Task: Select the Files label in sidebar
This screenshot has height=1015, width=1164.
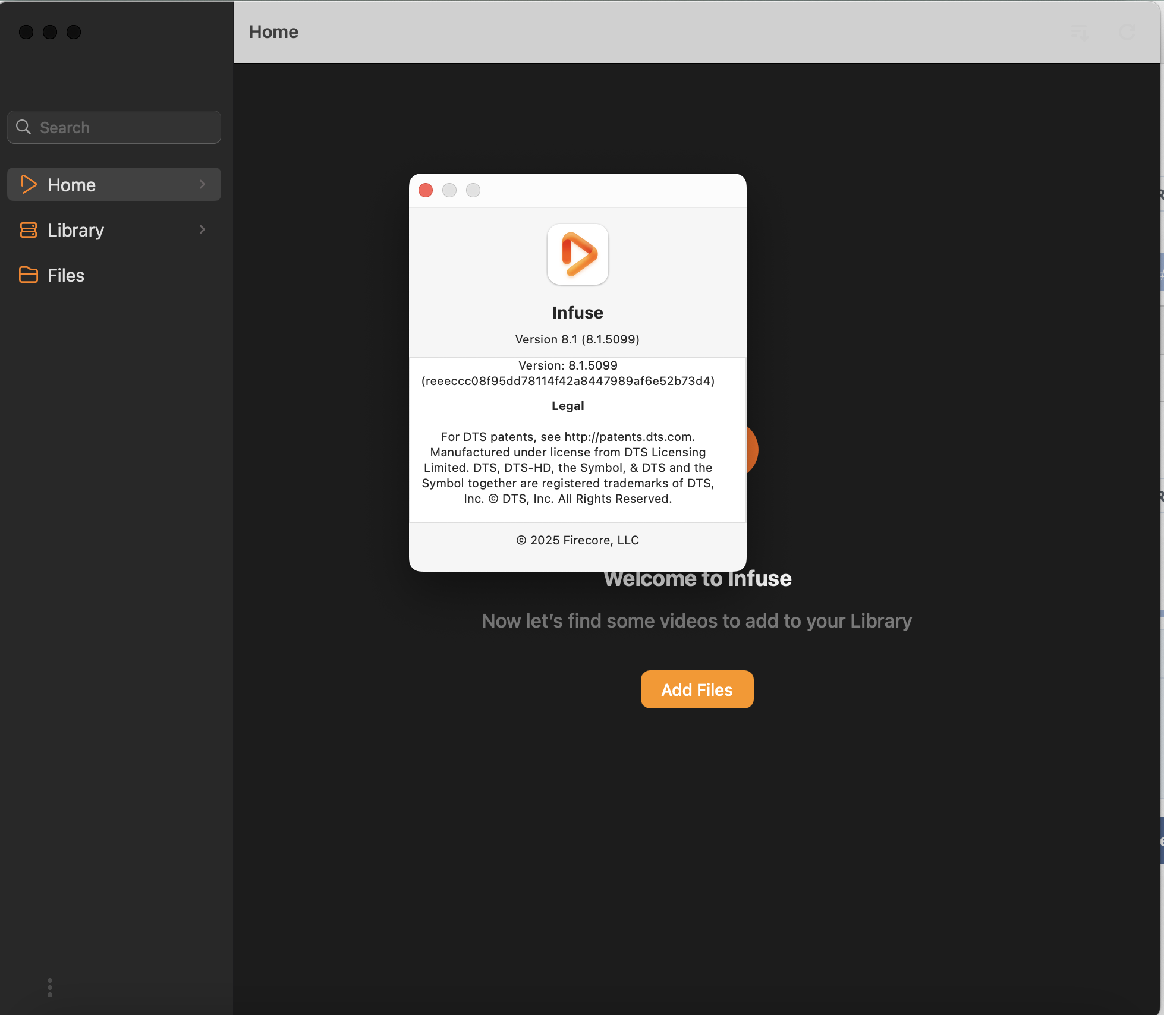Action: (66, 276)
